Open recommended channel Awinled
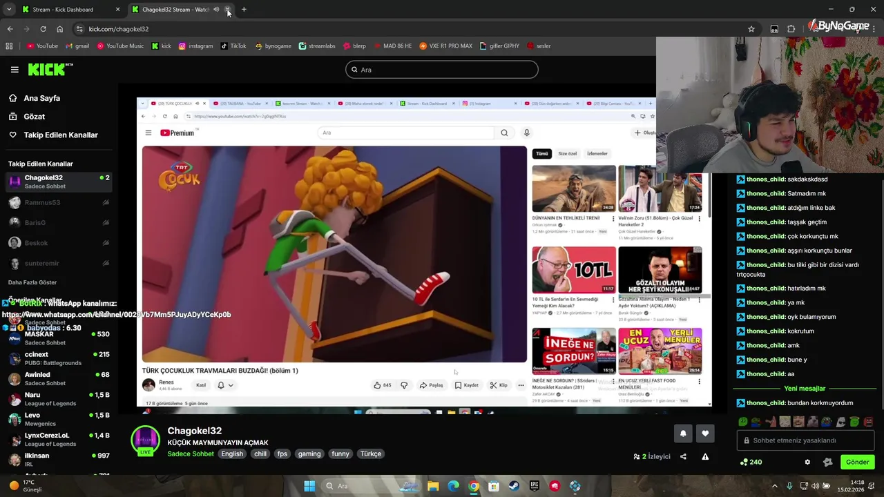This screenshot has width=884, height=497. (58, 378)
